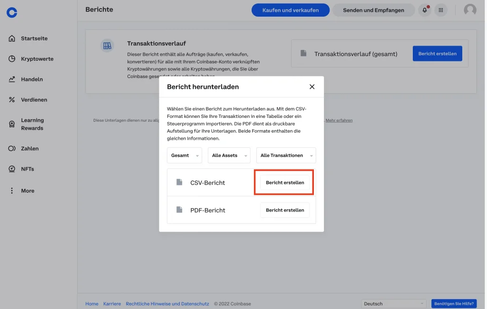Open Startseite in the sidebar

pos(34,39)
